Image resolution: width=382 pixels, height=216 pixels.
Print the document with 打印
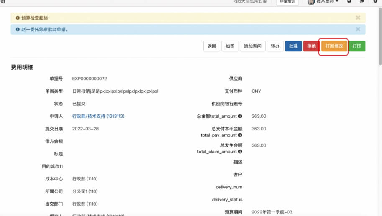point(357,46)
